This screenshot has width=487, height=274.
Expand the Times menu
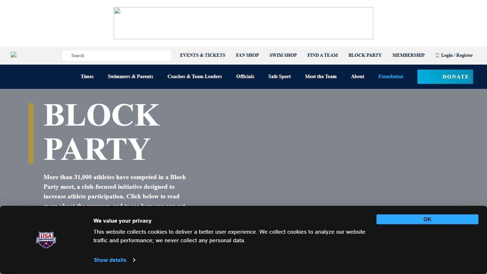(x=87, y=77)
